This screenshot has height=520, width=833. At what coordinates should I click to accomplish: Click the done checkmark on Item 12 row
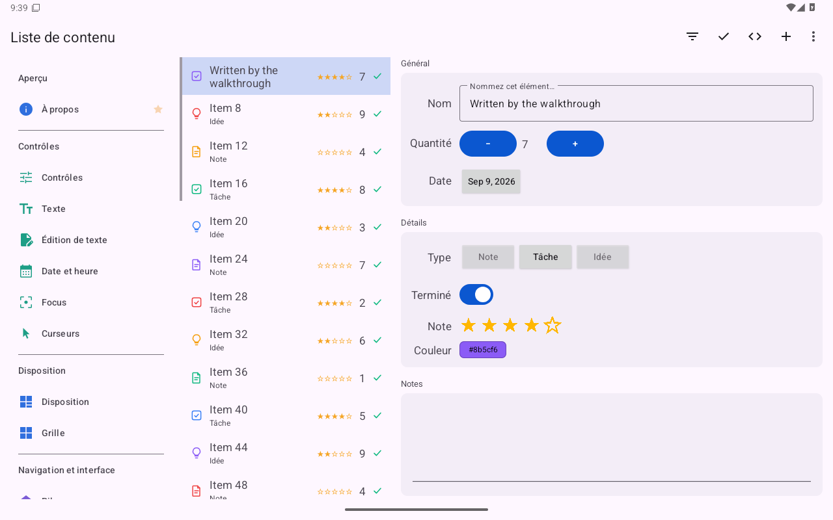pyautogui.click(x=377, y=151)
